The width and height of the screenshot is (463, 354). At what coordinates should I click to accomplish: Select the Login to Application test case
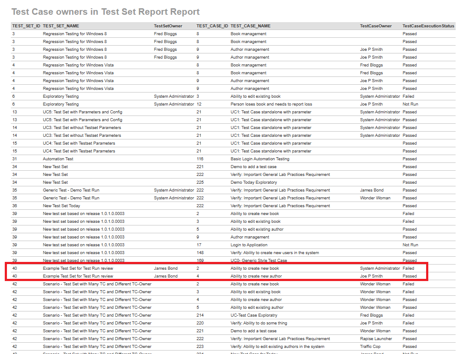click(x=249, y=245)
